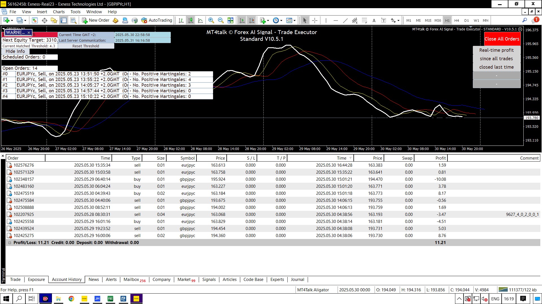Open the New Chart dropdown arrow

point(12,21)
